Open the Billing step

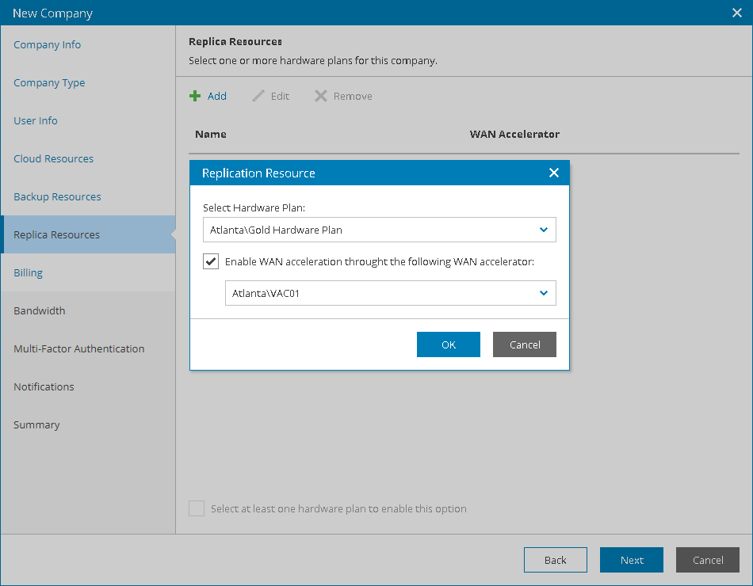point(28,272)
